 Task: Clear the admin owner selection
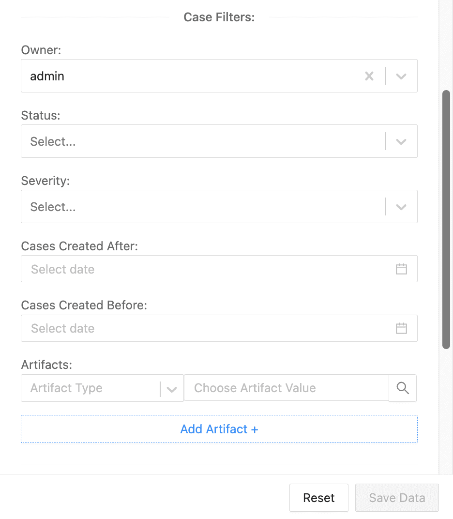pos(369,76)
